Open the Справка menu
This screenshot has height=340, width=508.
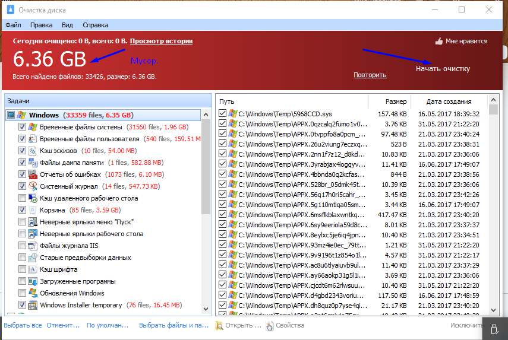[95, 25]
